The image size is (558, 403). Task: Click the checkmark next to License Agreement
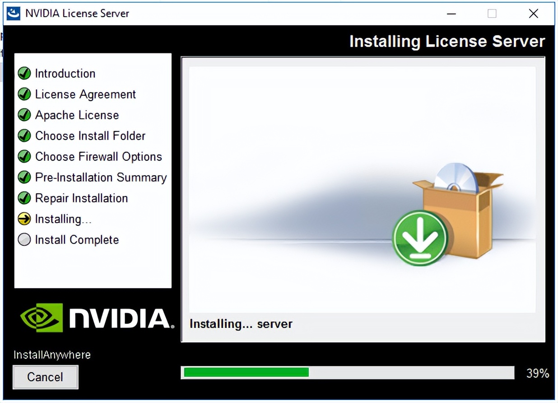(24, 94)
